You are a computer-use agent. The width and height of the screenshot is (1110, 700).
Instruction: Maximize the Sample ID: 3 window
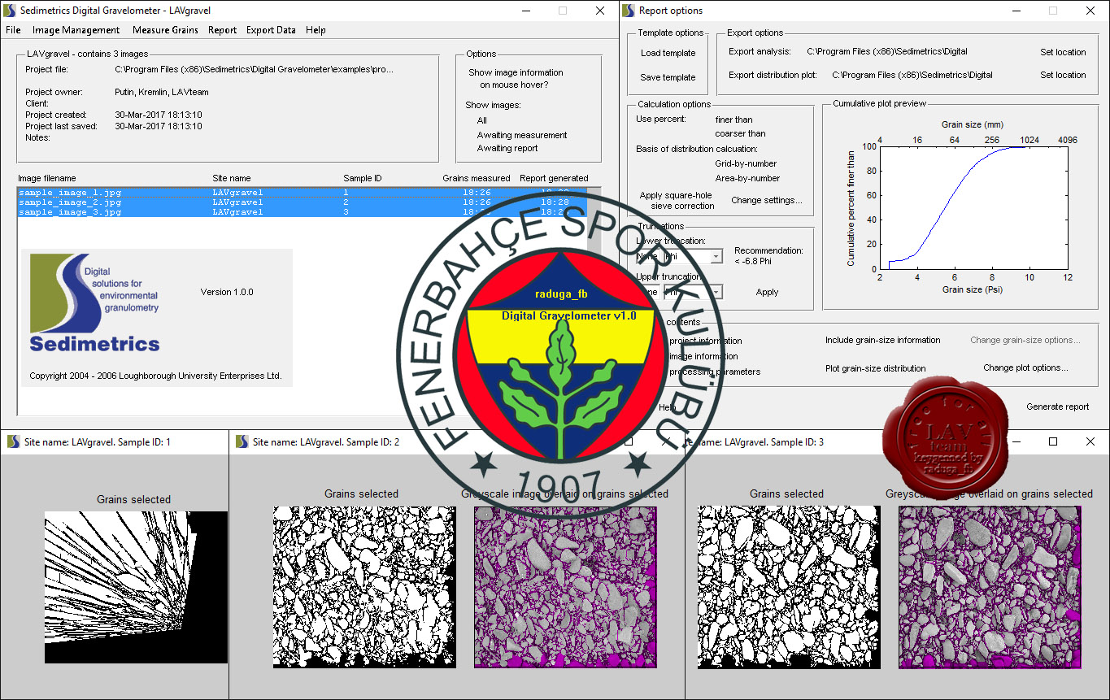pyautogui.click(x=1053, y=441)
